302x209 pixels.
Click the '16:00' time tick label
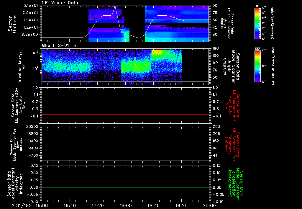pos(42,205)
